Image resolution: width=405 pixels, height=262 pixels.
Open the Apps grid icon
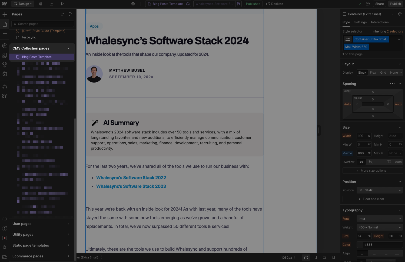(x=5, y=96)
